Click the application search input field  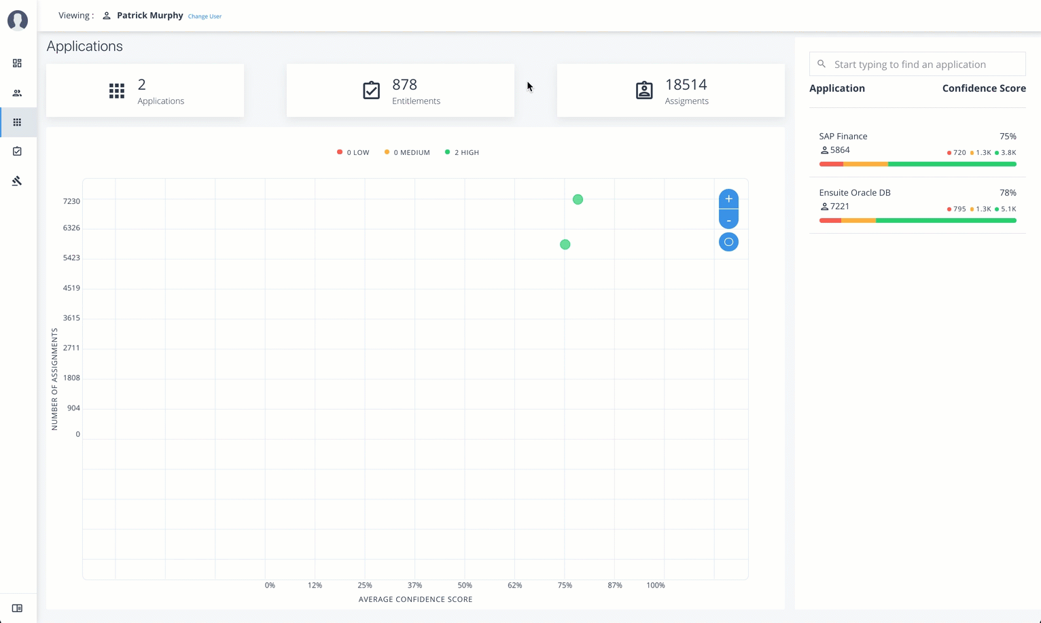[925, 65]
